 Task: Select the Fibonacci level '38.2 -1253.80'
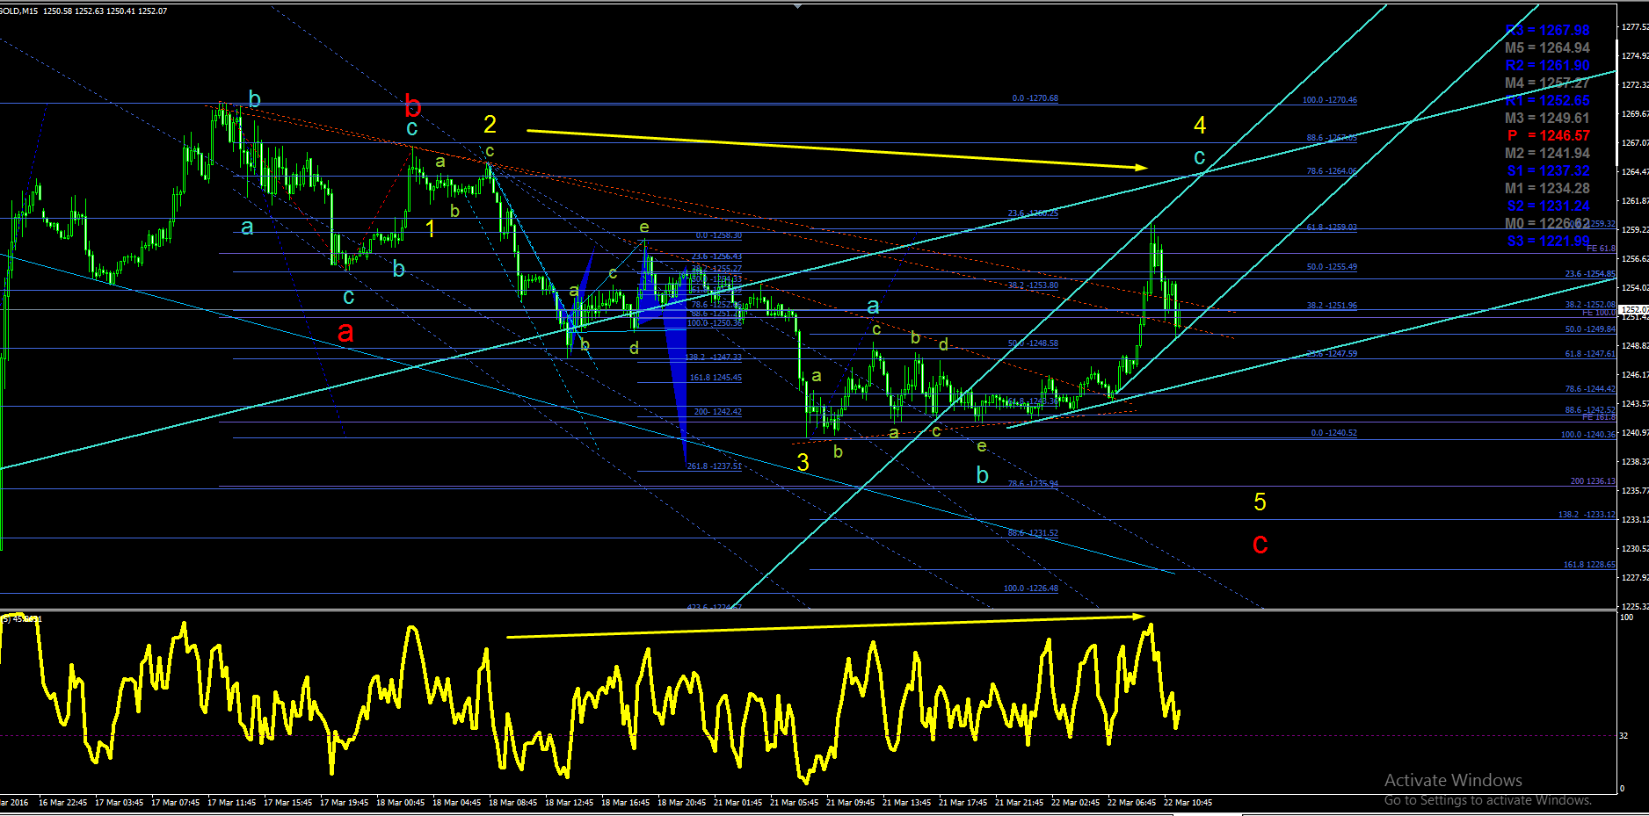(x=1033, y=285)
